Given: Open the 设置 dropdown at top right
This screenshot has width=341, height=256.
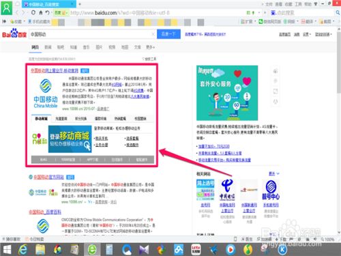Looking at the screenshot, I should coord(306,34).
